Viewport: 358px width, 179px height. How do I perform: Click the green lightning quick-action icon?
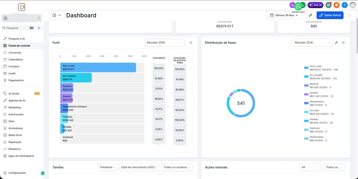[x=39, y=28]
